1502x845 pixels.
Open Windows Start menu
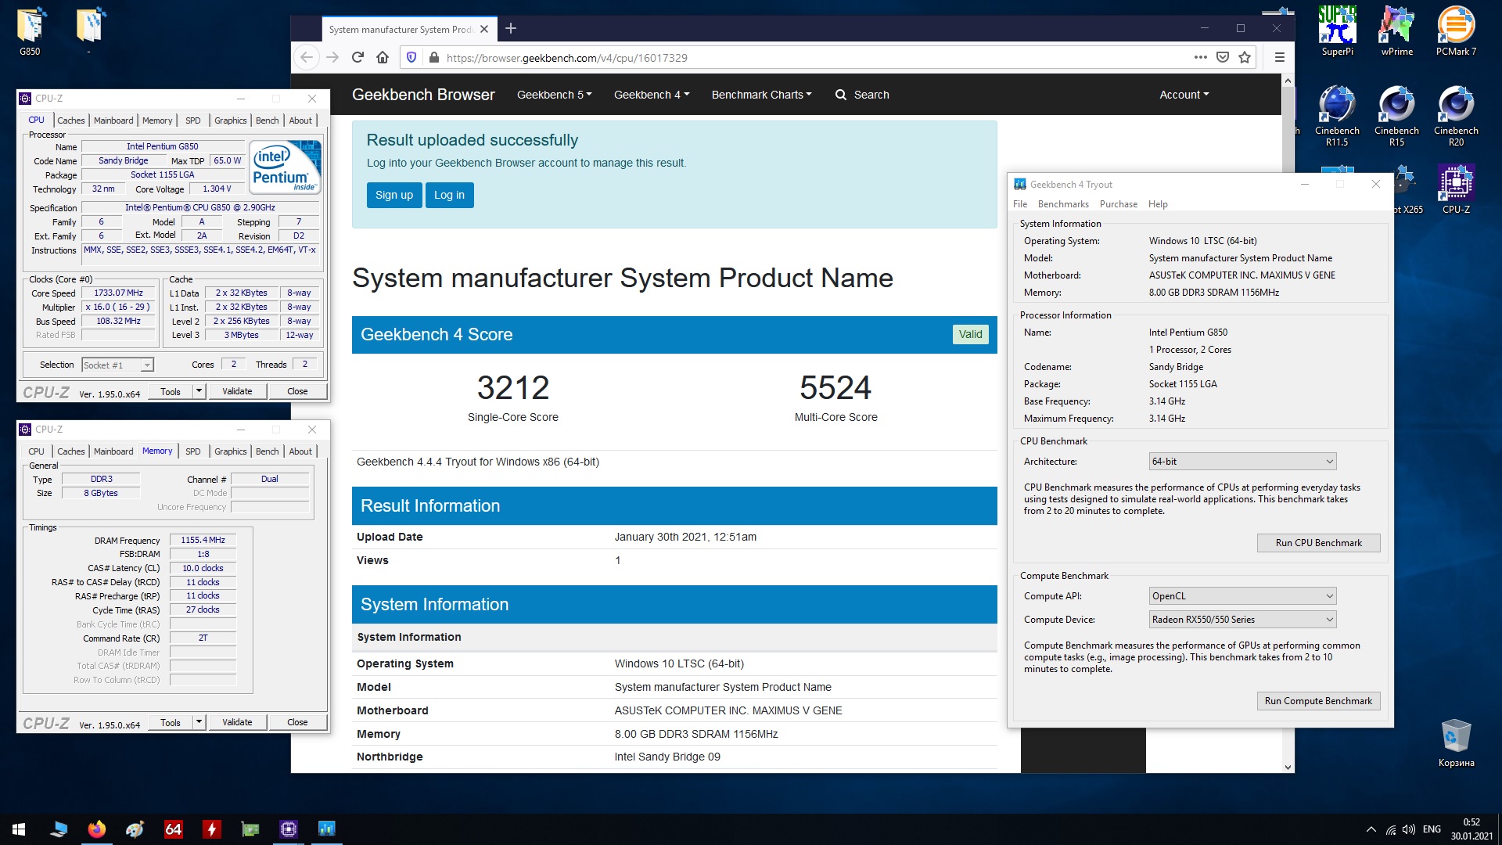click(x=19, y=829)
